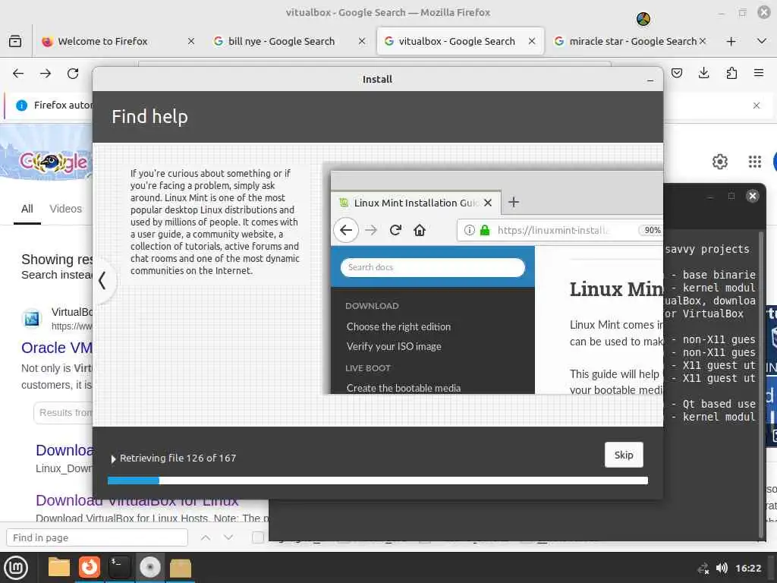Click the Find in page search field
The width and height of the screenshot is (777, 583).
pyautogui.click(x=97, y=537)
